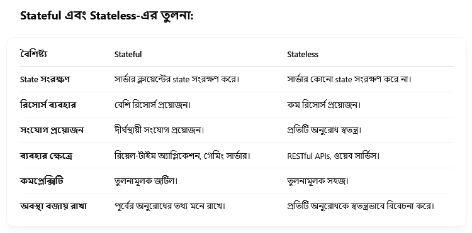This screenshot has width=472, height=233.
Task: Click the 'State সংরক্ষণ' row label
Action: [45, 79]
